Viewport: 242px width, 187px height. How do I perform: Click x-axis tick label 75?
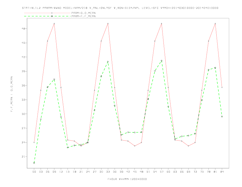(x=202, y=172)
